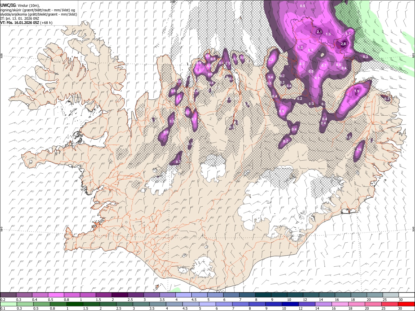Pick the dark blue 10 swatch in rain scale
The image size is (415, 311).
290,304
